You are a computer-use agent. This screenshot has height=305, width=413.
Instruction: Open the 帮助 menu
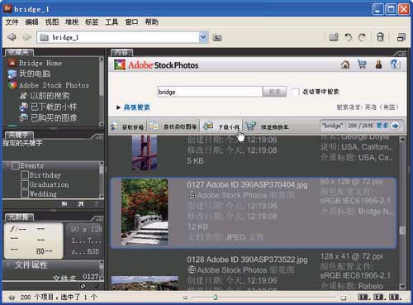(152, 22)
